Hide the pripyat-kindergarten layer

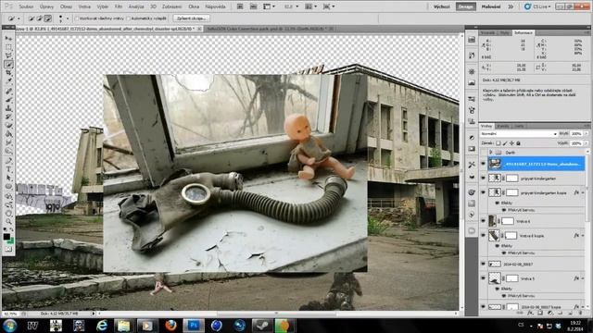[x=484, y=178]
